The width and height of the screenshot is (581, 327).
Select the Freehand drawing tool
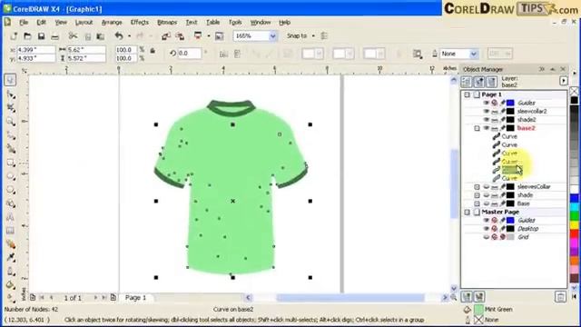10,135
